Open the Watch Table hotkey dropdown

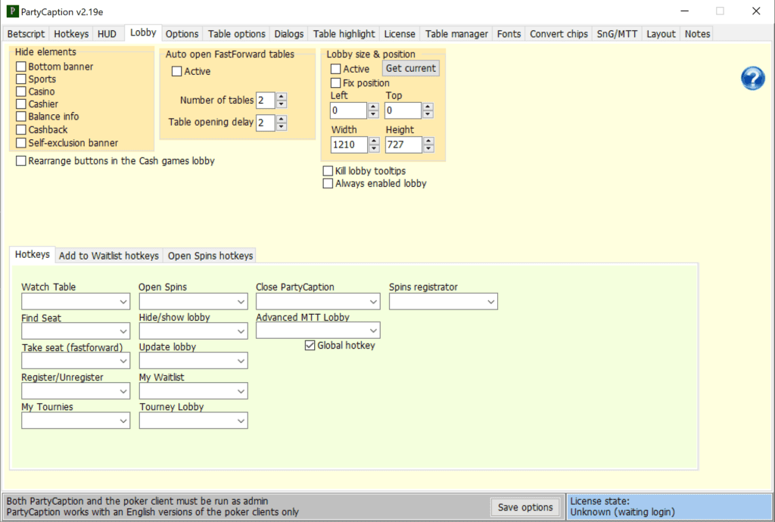(76, 301)
